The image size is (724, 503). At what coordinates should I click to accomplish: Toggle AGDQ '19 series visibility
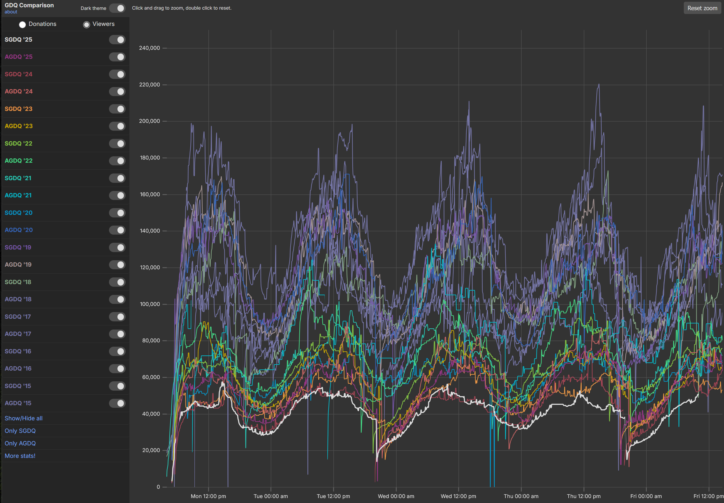117,265
